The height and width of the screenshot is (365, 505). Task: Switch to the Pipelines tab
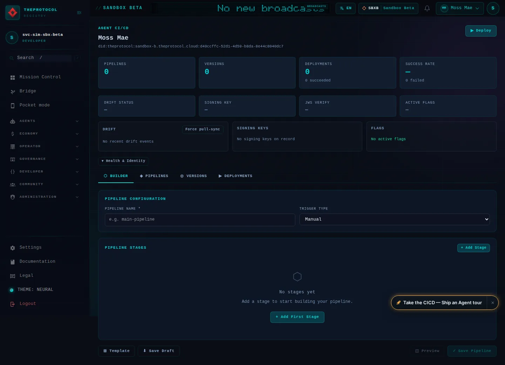[x=154, y=176]
